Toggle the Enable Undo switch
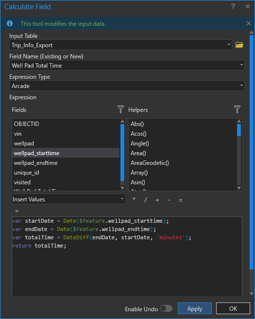Viewport: 255px width, 319px height. coord(166,308)
